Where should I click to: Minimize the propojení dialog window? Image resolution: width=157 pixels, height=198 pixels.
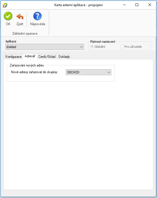point(124,5)
